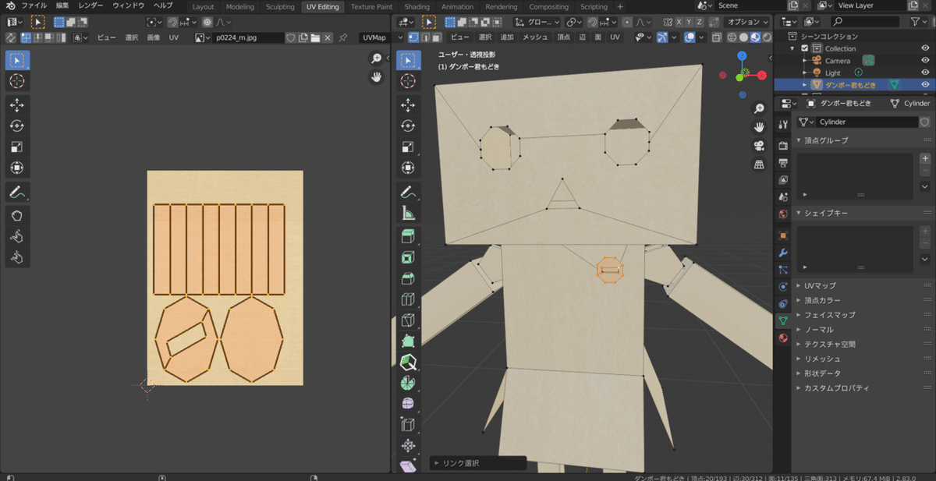Toggle visibility of Camera in outliner
The height and width of the screenshot is (481, 936).
click(x=925, y=61)
